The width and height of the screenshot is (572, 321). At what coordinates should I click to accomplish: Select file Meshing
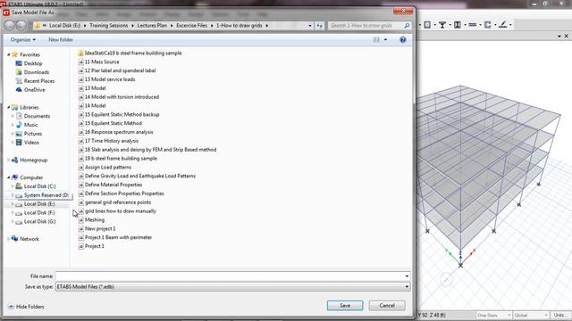(91, 220)
